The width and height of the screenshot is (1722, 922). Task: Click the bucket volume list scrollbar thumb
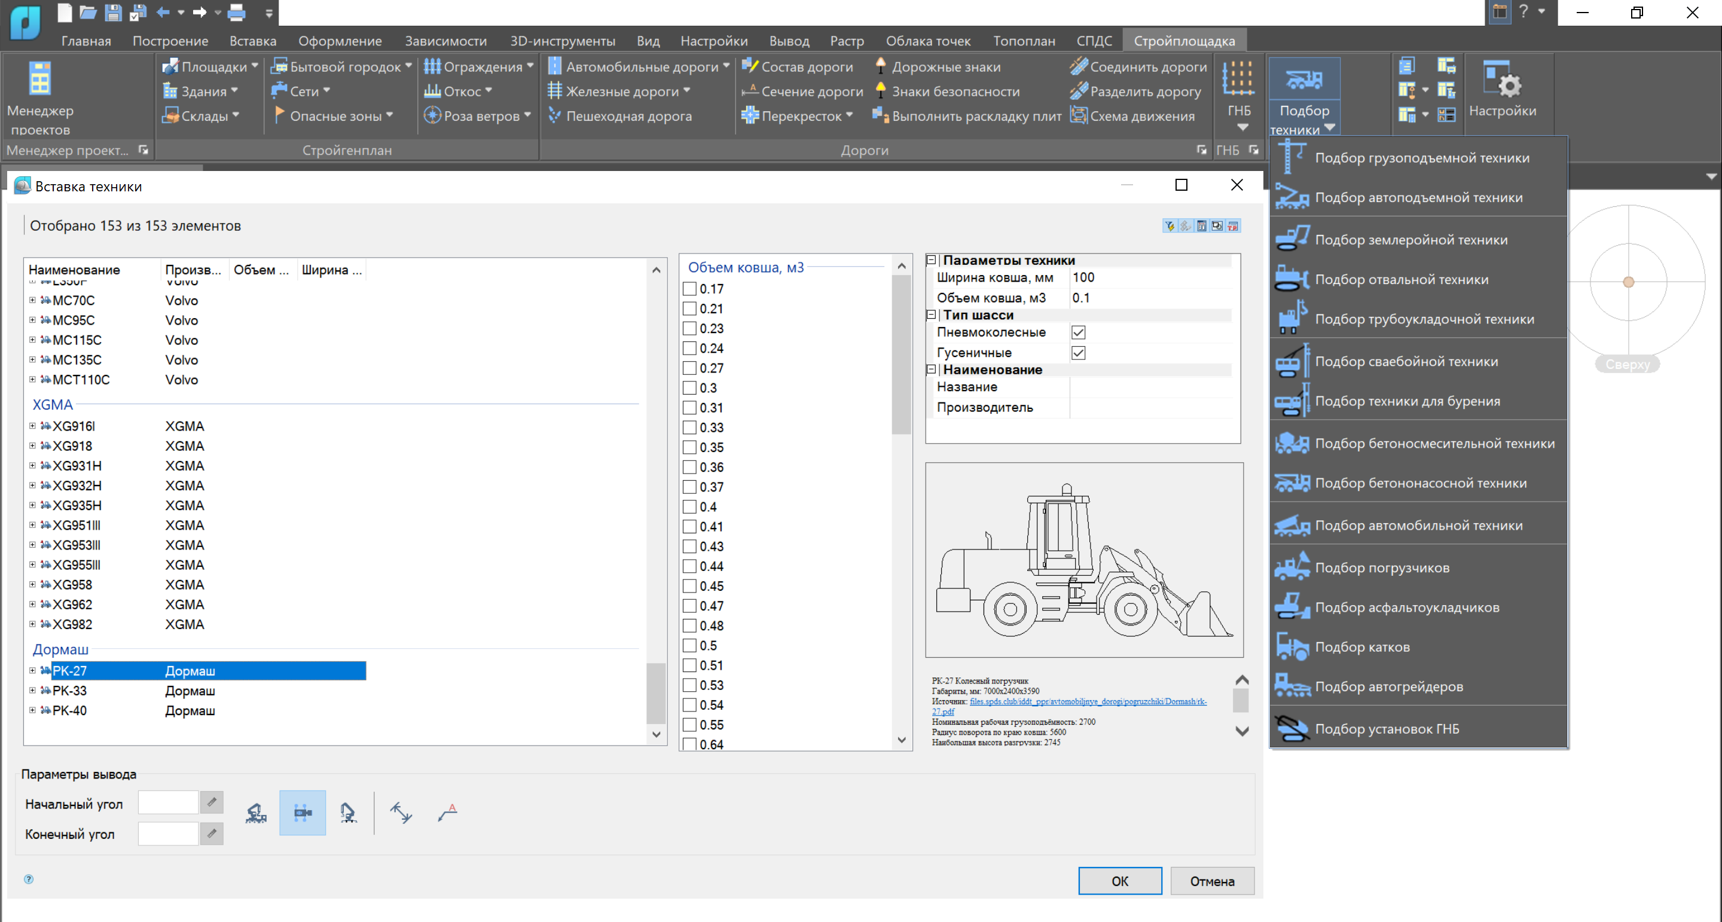[x=902, y=355]
